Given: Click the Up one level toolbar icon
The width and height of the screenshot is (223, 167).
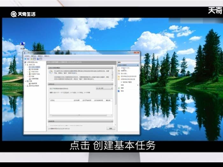Looking at the screenshot, I should click(x=32, y=59).
